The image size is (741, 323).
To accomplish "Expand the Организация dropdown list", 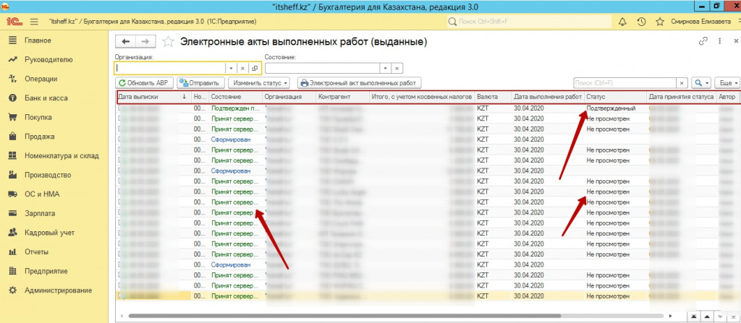I will point(231,69).
